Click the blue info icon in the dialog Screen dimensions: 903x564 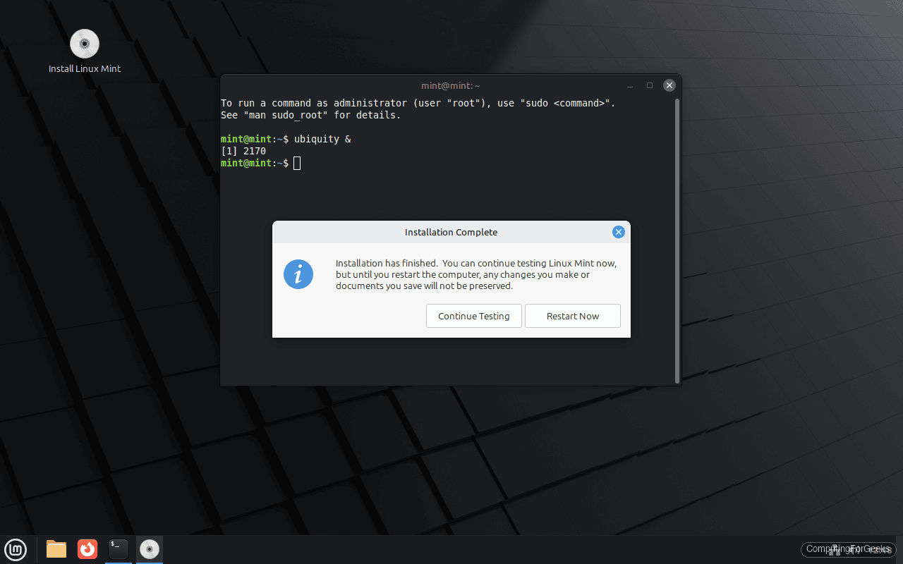tap(298, 274)
